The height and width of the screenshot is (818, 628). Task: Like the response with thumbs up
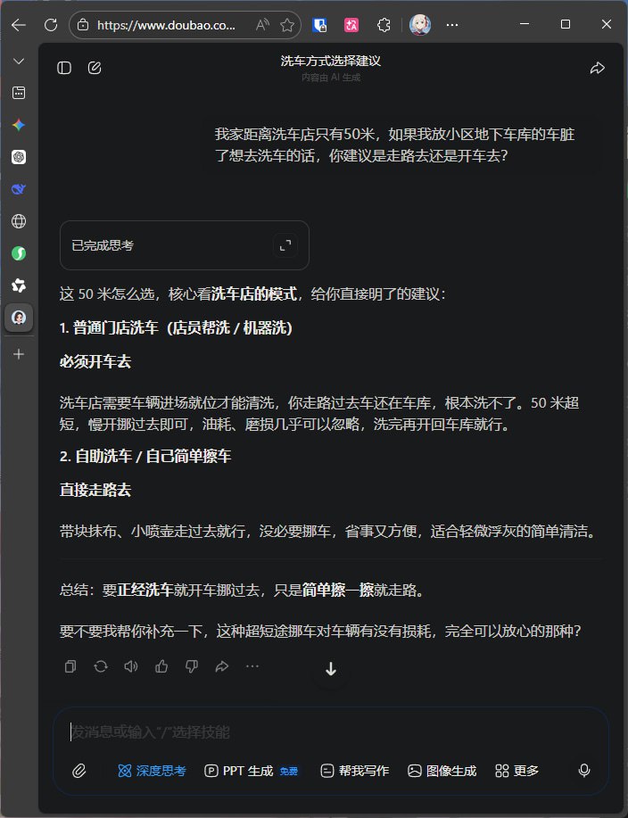point(161,665)
